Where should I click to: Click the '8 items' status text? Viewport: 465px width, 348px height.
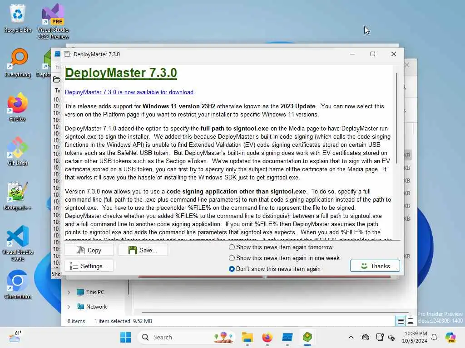(x=76, y=321)
